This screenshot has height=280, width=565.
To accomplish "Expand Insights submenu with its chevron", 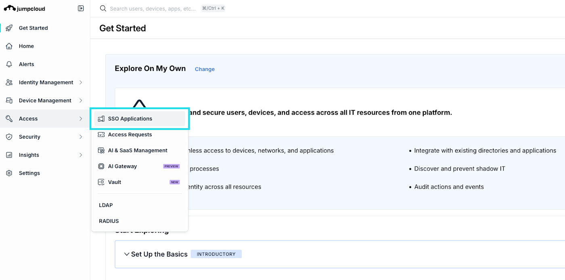I will 81,155.
